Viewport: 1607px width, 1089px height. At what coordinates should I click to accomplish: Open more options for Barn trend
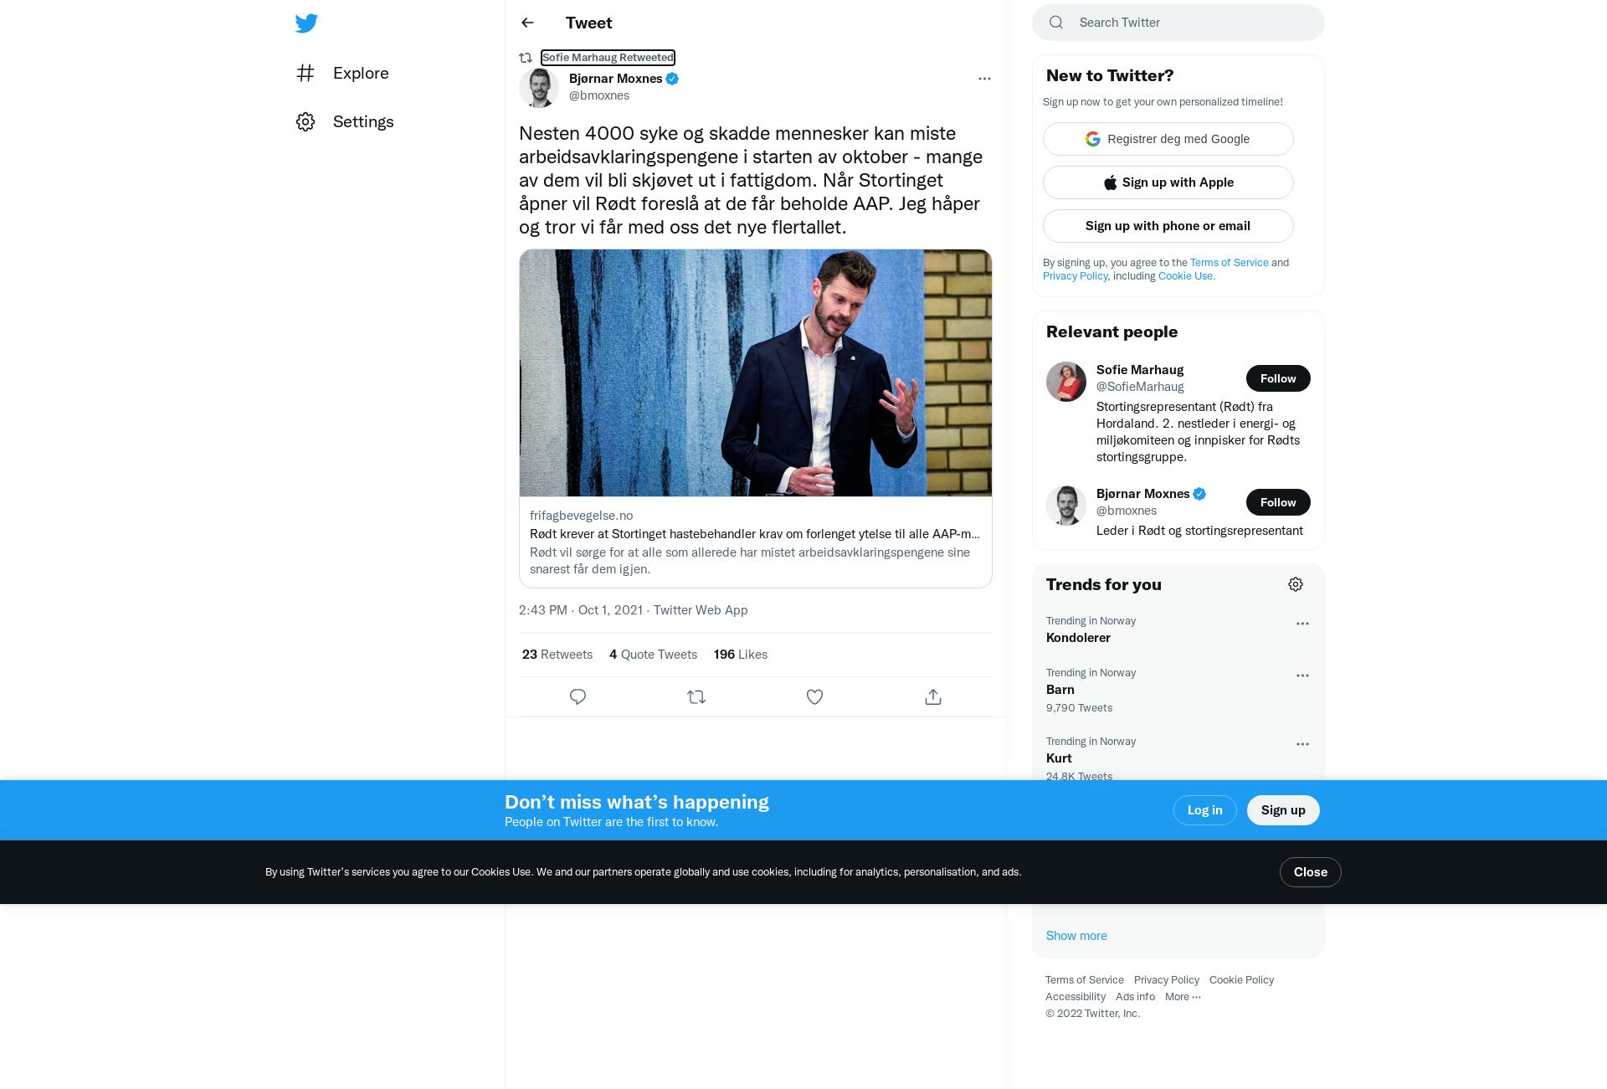point(1302,675)
